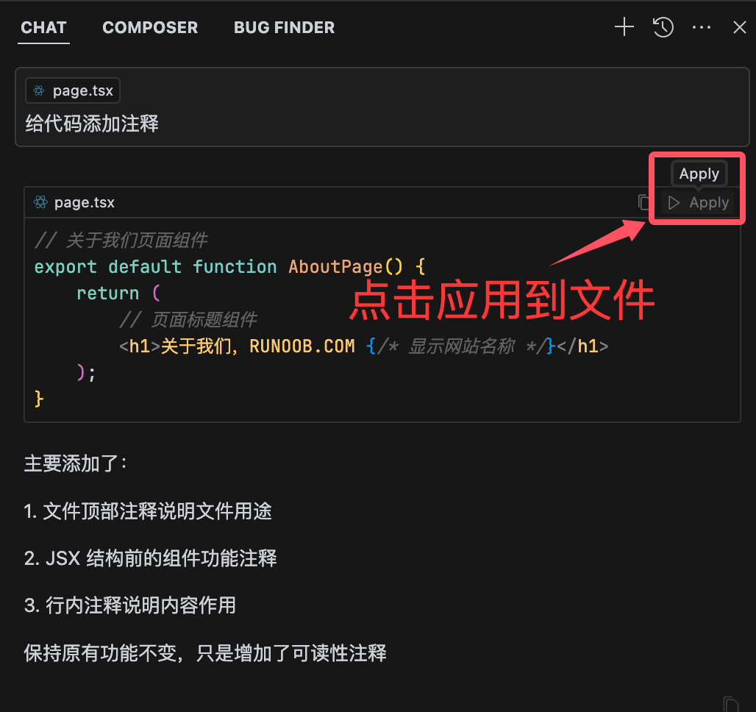The image size is (756, 712).
Task: Open the three-dot more options menu
Action: point(702,28)
